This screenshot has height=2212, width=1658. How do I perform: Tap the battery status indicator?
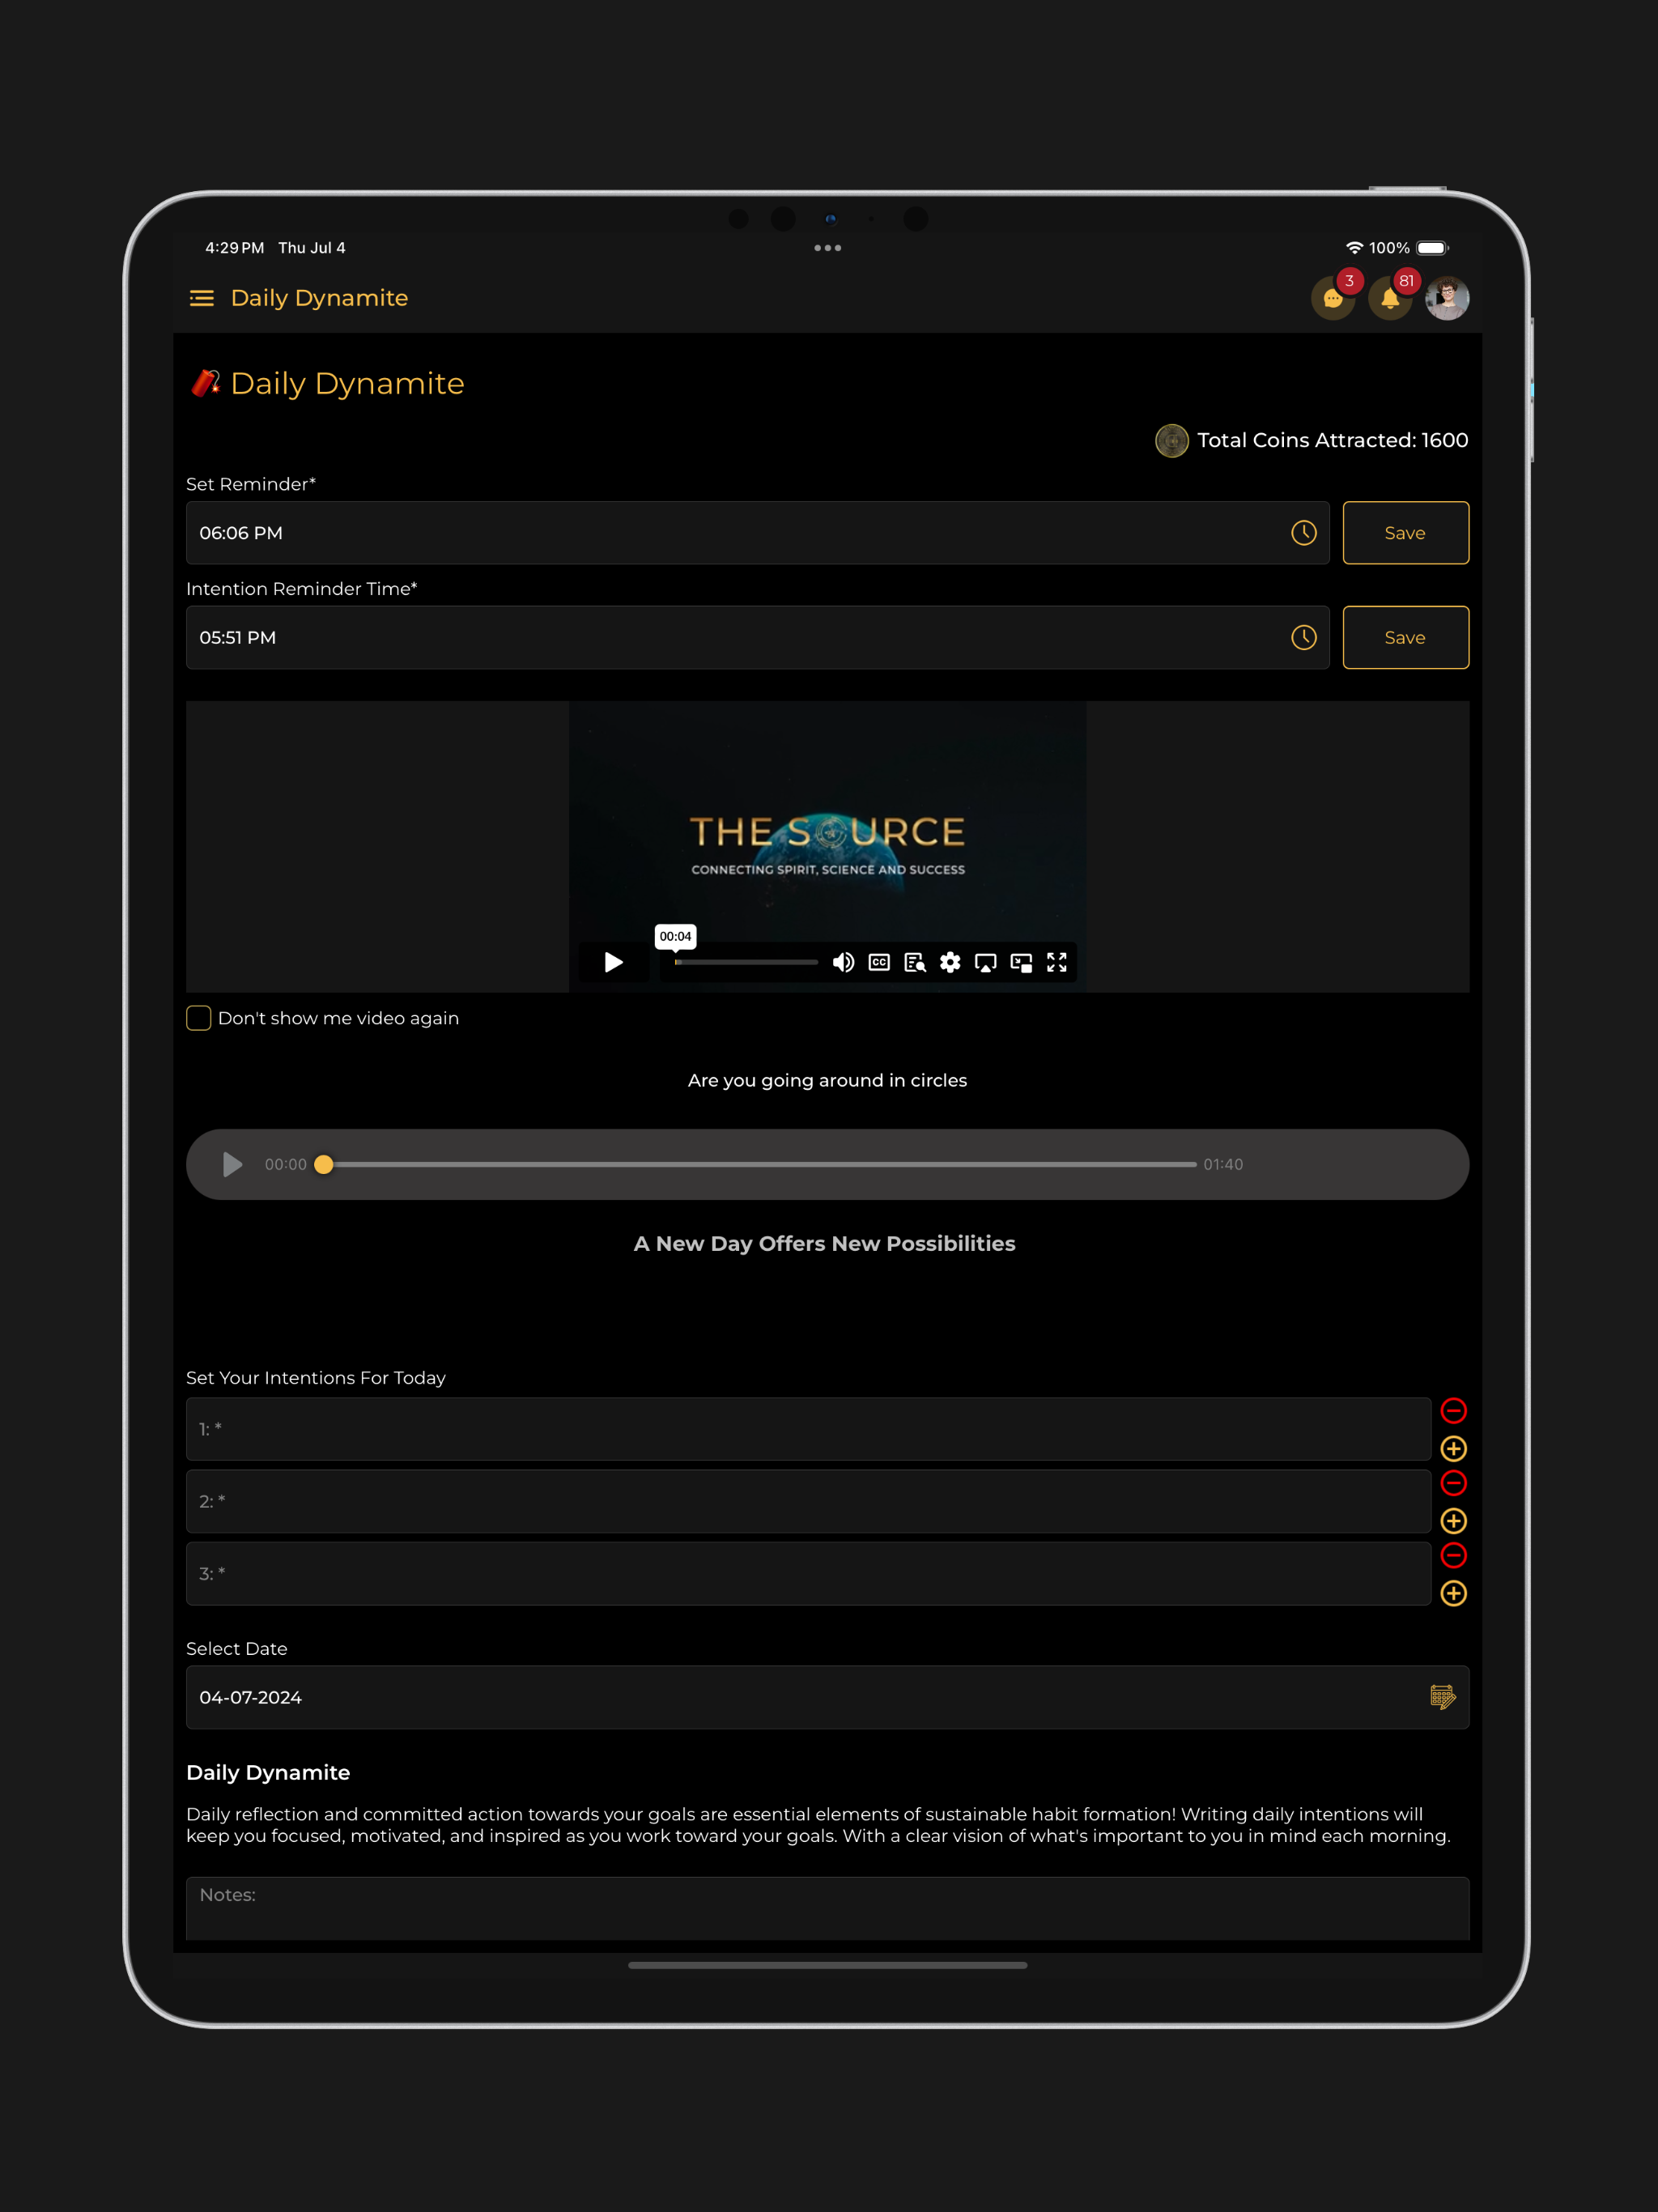tap(1432, 248)
